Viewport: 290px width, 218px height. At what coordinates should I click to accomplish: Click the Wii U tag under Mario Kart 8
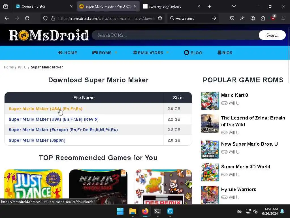pyautogui.click(x=230, y=103)
